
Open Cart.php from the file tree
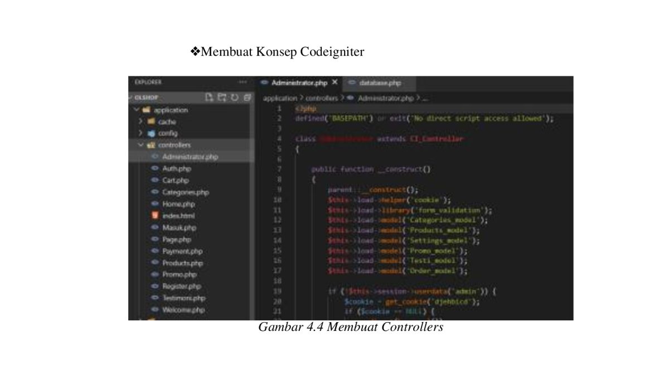pyautogui.click(x=176, y=181)
